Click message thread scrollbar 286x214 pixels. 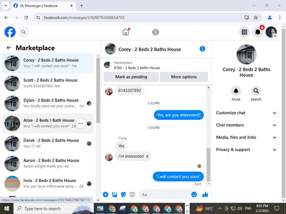click(208, 164)
